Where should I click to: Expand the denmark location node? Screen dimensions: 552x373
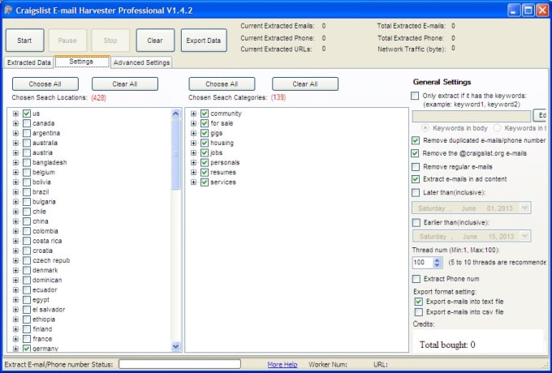pos(15,270)
